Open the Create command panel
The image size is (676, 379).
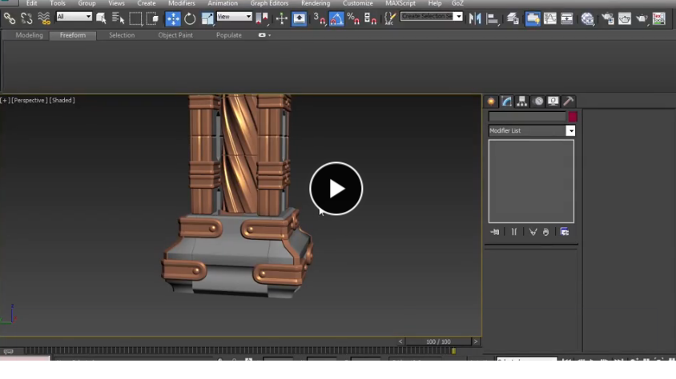[491, 102]
